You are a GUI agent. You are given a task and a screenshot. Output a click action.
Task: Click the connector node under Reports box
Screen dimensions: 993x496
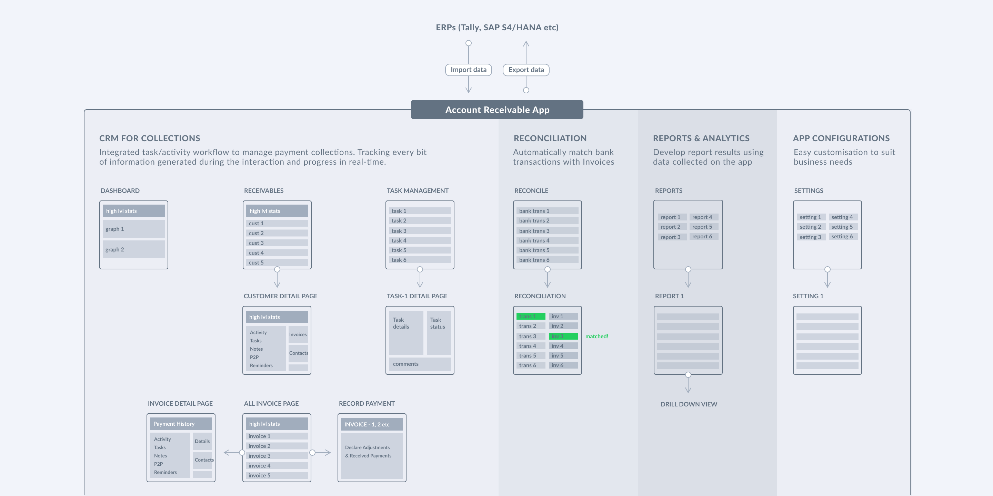coord(688,270)
